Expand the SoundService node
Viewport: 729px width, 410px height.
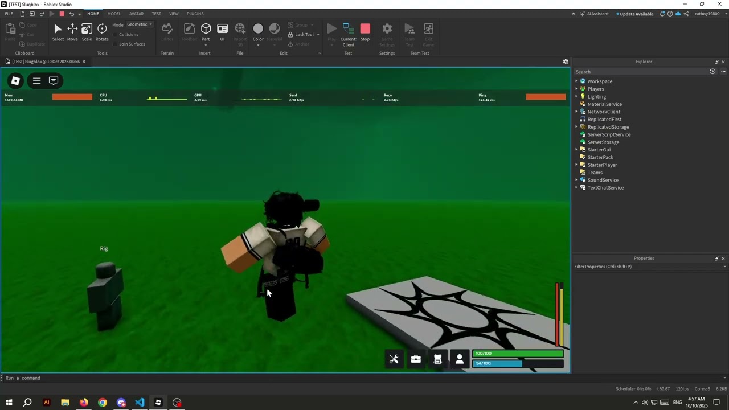click(576, 180)
